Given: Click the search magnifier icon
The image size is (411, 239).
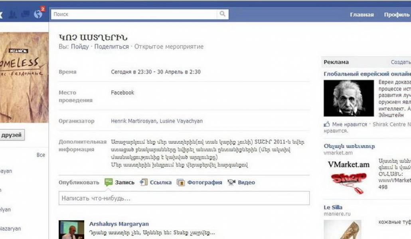Looking at the screenshot, I should pyautogui.click(x=223, y=14).
